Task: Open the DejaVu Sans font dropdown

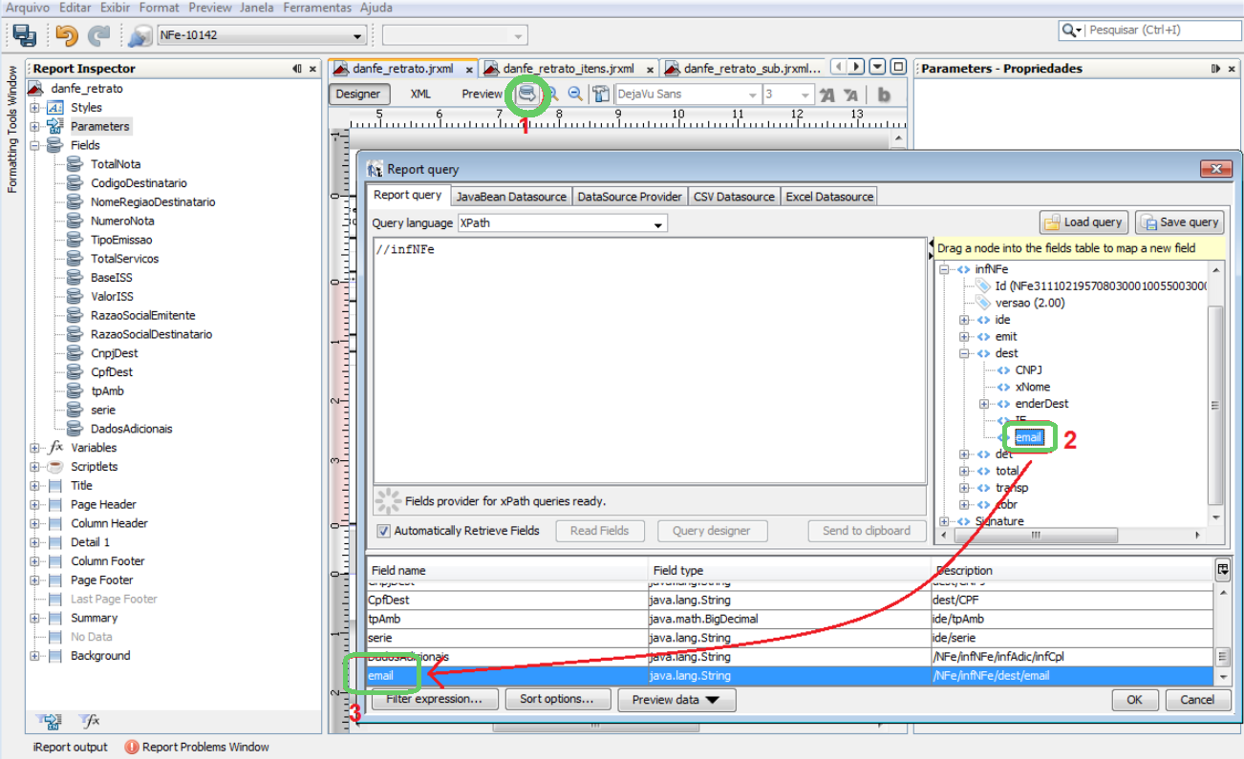Action: pyautogui.click(x=753, y=95)
